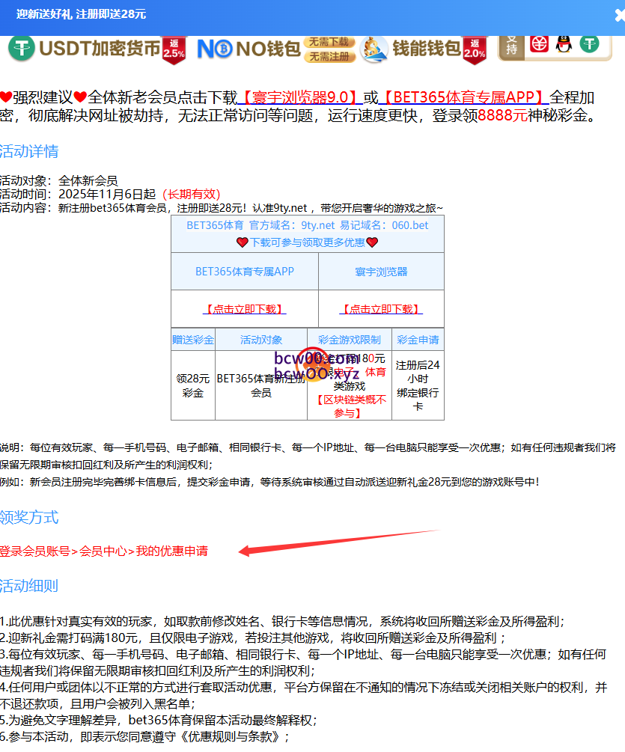The width and height of the screenshot is (625, 752).
Task: Close the 迎新送好礼 promotion popup
Action: 619,16
